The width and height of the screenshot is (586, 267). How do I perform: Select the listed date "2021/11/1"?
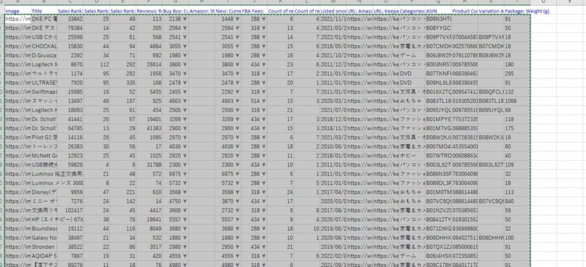point(333,19)
